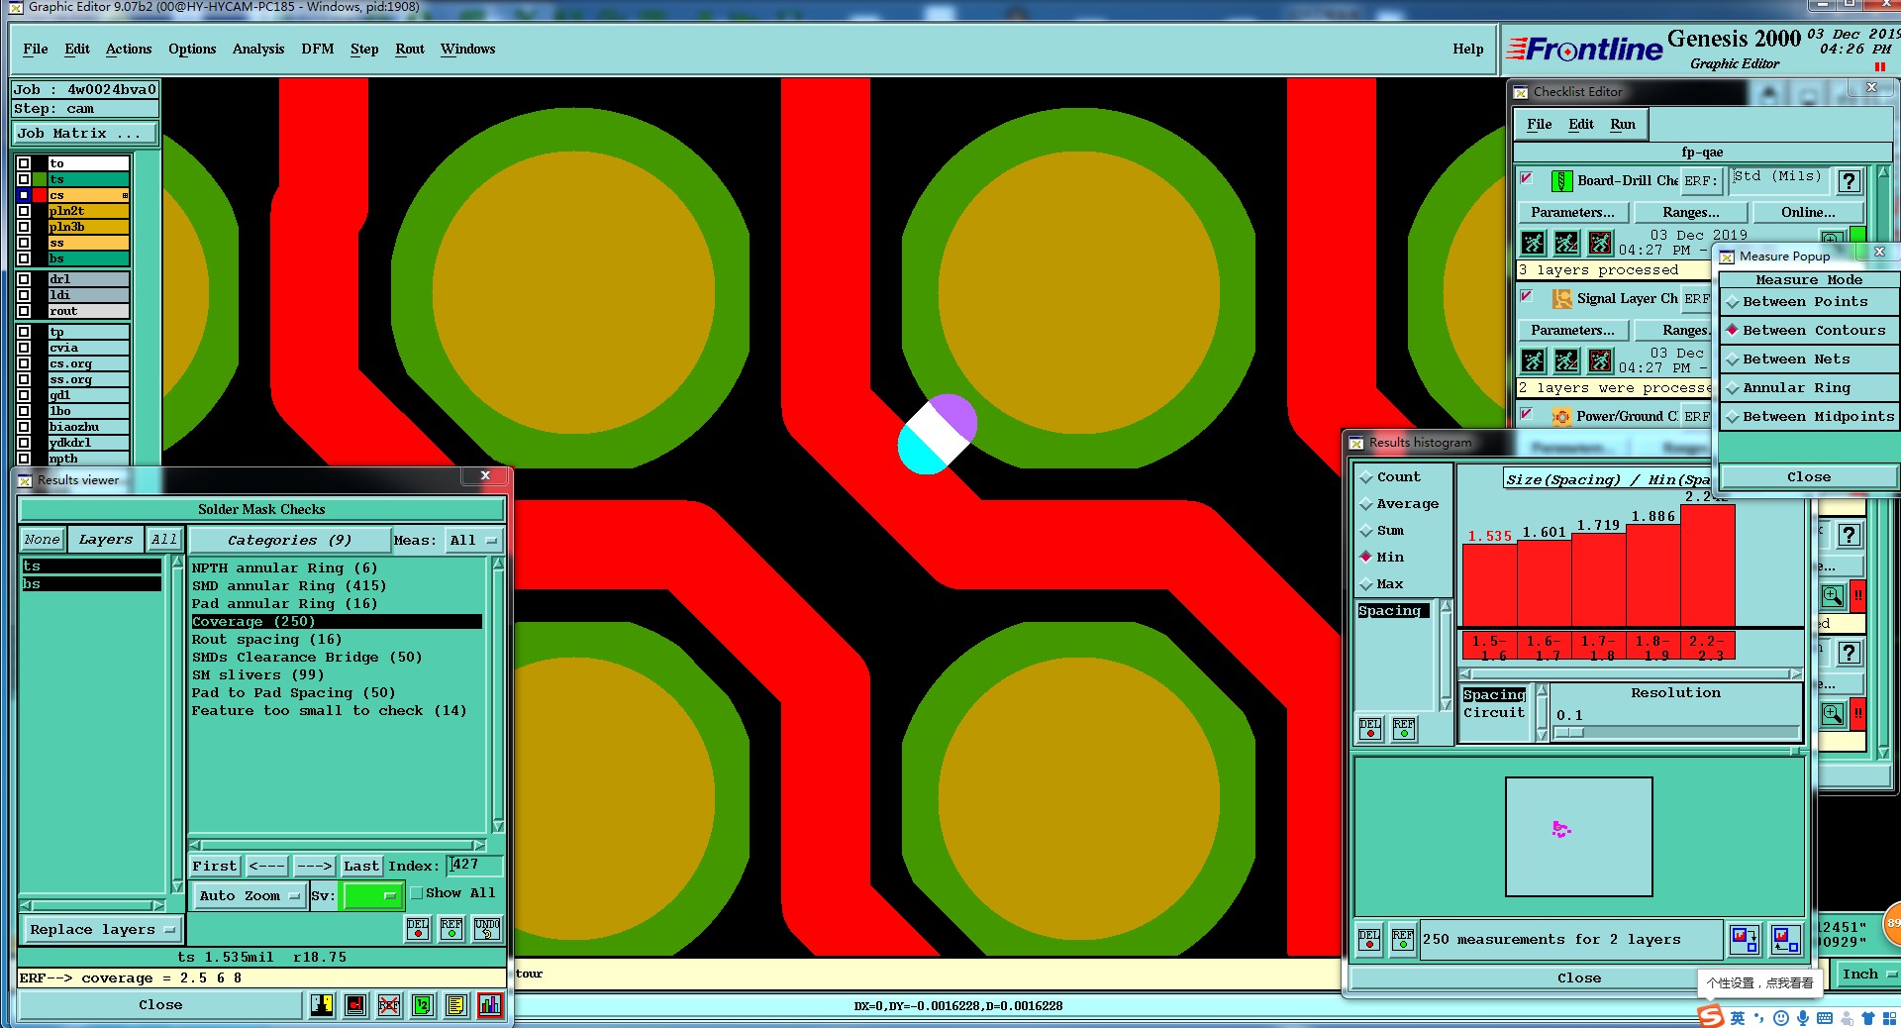Run Signal Layer check with first running-man icon

click(x=1533, y=360)
